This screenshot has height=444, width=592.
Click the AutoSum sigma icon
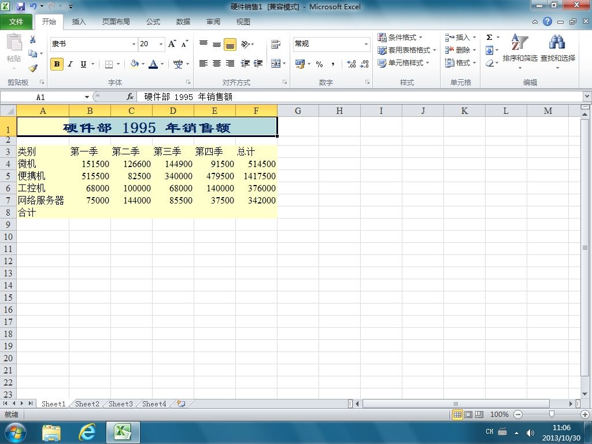pyautogui.click(x=489, y=37)
